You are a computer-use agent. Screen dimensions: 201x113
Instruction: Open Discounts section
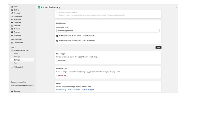tap(17, 23)
